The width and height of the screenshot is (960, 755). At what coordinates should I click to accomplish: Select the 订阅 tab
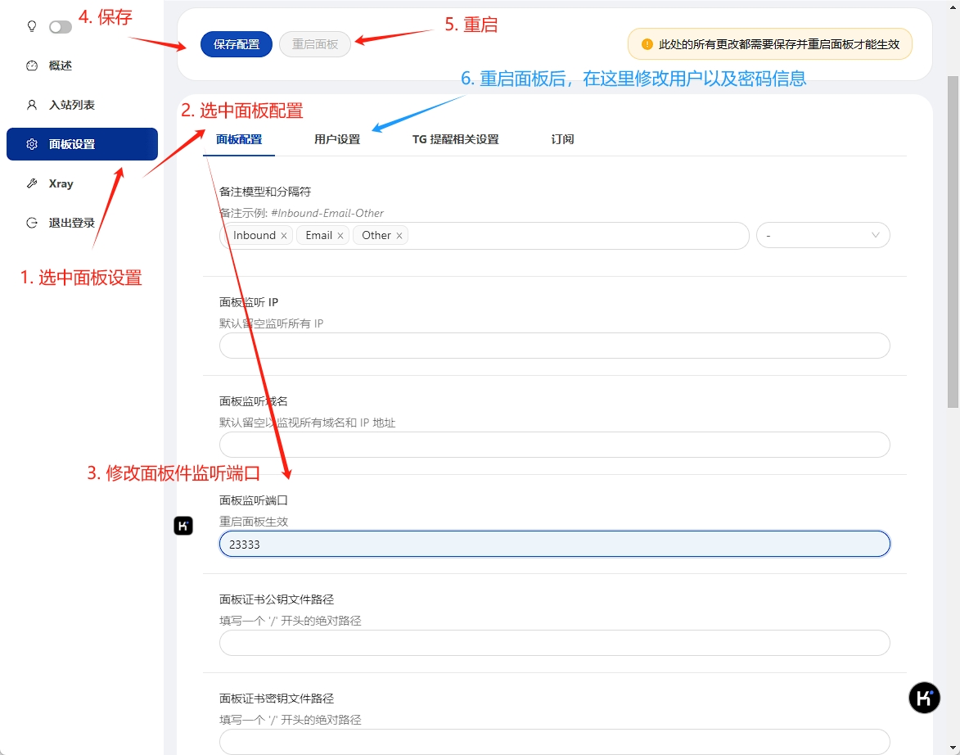point(562,139)
